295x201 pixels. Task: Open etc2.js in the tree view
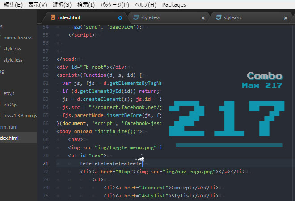tap(10, 105)
